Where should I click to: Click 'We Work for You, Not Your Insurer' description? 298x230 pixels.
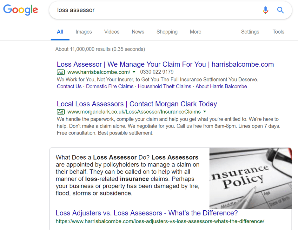[x=157, y=79]
